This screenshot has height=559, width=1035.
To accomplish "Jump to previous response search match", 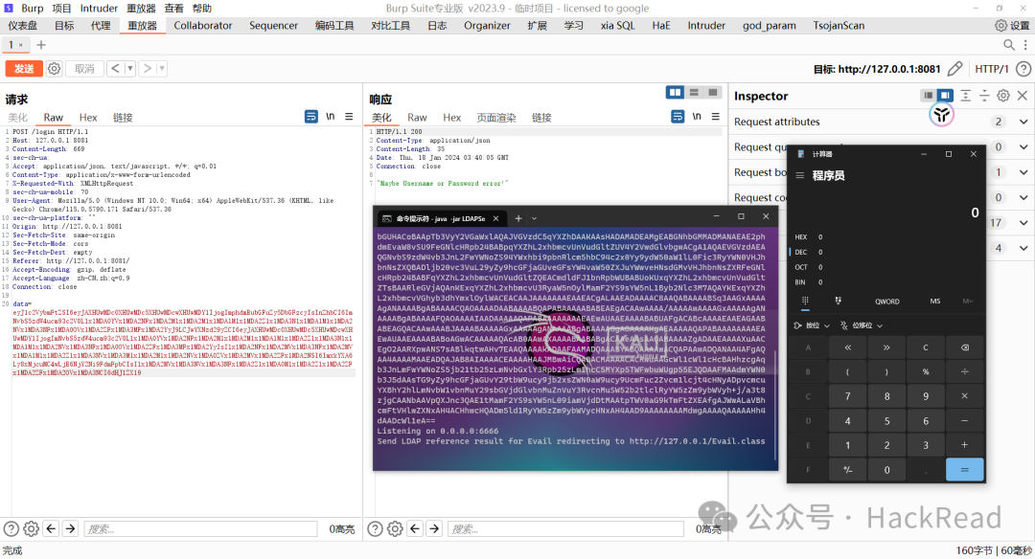I will click(415, 528).
